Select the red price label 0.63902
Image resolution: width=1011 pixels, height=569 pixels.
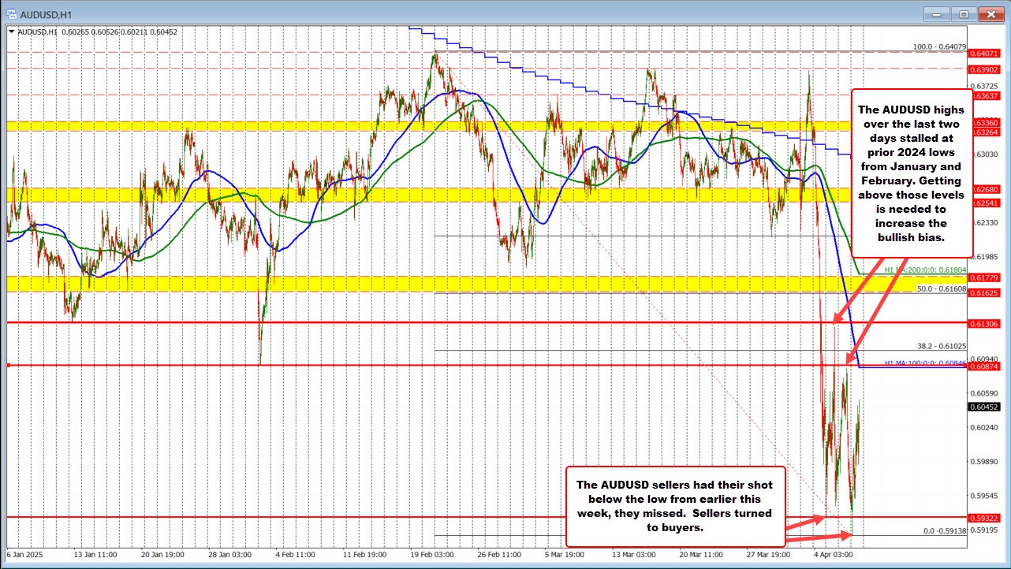coord(987,69)
